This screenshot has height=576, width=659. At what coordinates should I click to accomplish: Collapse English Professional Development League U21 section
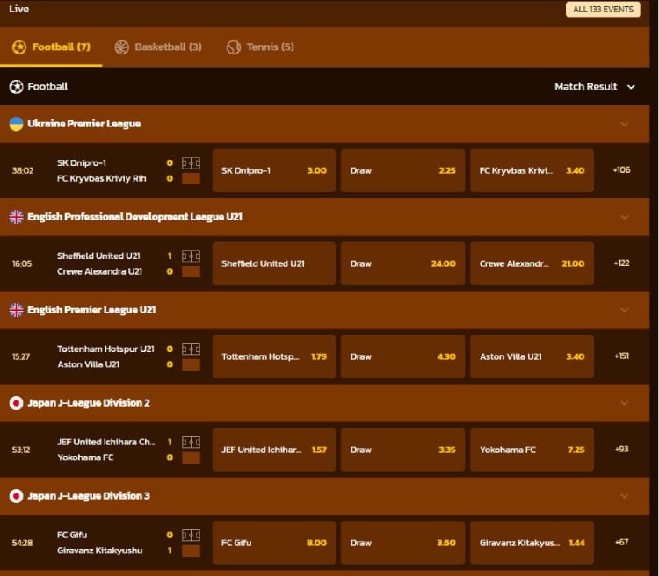click(625, 217)
